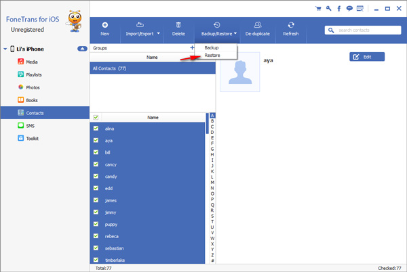Screen dimensions: 407x272
Task: Uncheck the alina contact checkbox
Action: [x=96, y=128]
